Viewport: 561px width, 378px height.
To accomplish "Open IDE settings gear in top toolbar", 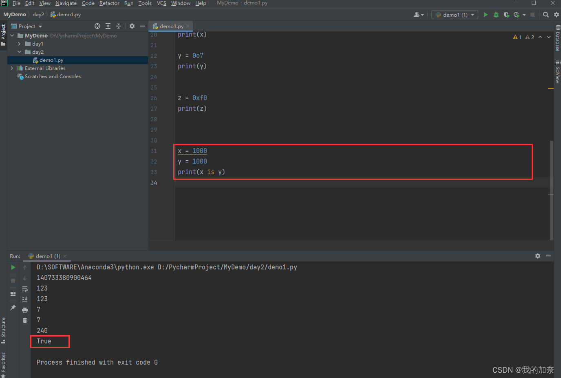I will [557, 15].
